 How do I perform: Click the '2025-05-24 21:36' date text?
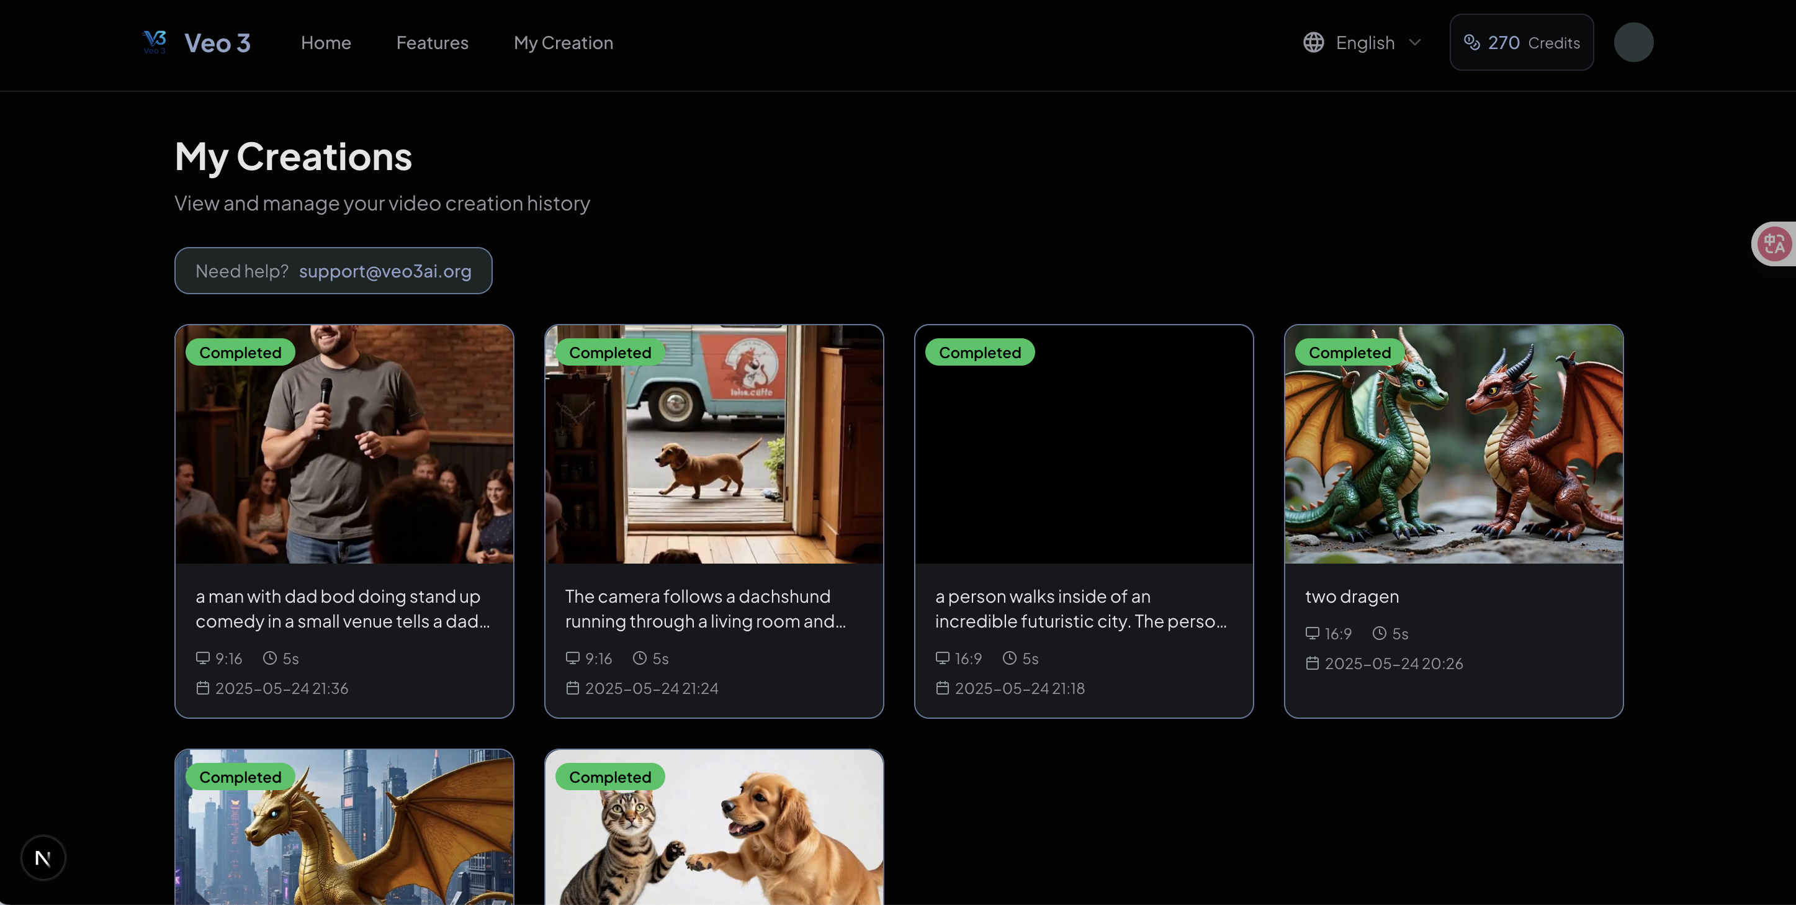pos(282,688)
